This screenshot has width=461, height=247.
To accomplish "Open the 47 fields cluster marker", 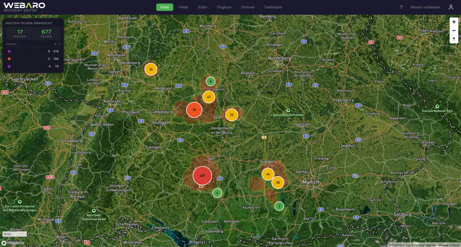I will (x=209, y=97).
